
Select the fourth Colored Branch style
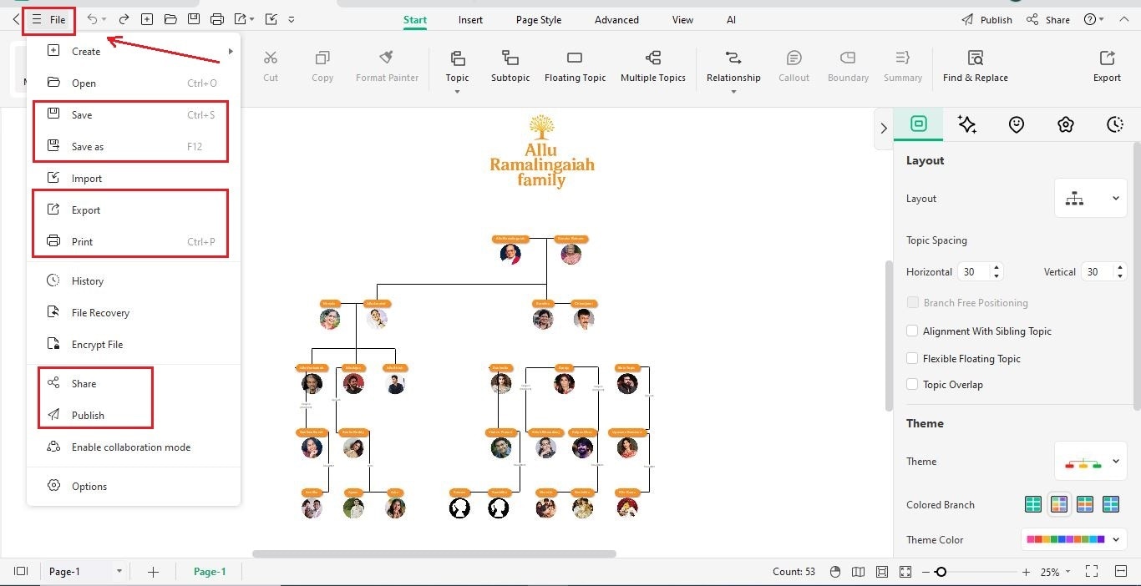click(x=1111, y=504)
